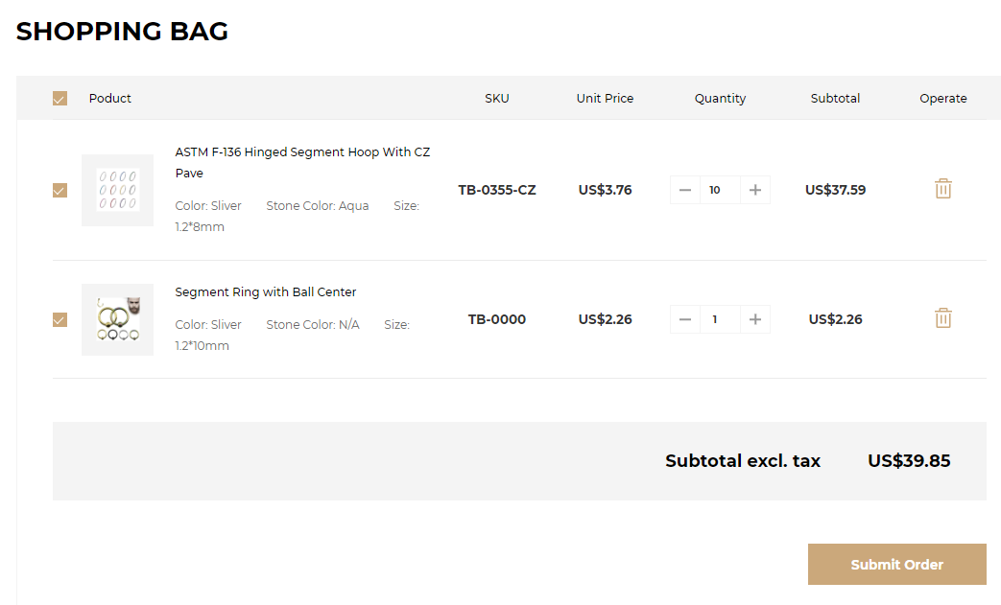Open the Segment Ring with Ball Center link
The image size is (1001, 605).
click(x=266, y=292)
